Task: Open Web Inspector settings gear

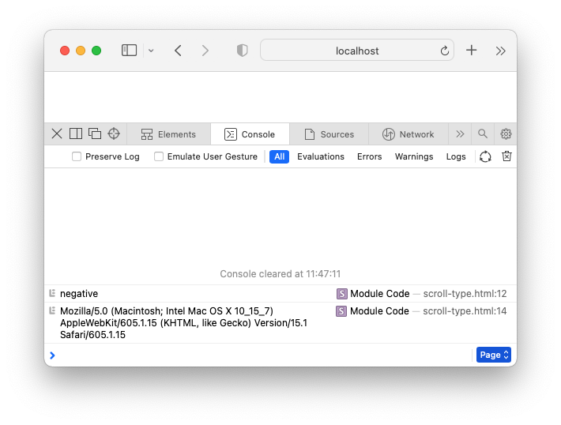Action: pyautogui.click(x=506, y=134)
